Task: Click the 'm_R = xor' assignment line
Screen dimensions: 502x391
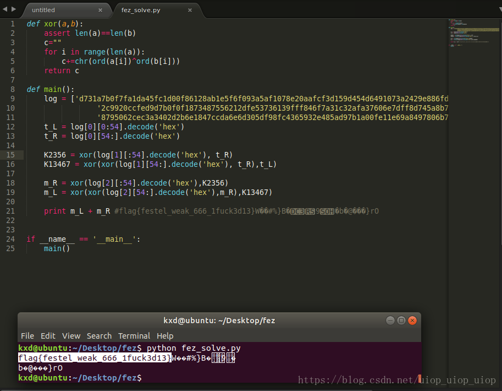Action: 136,183
